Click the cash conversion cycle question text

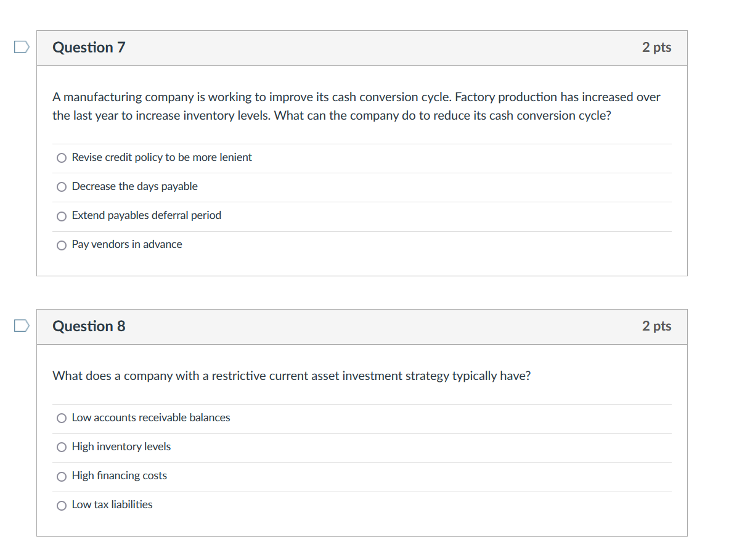click(x=356, y=106)
